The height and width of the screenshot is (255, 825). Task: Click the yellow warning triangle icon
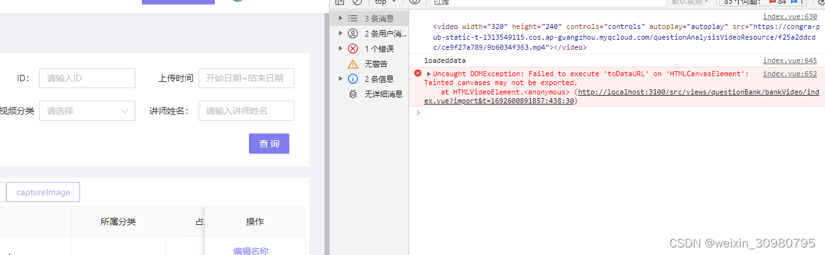(353, 64)
